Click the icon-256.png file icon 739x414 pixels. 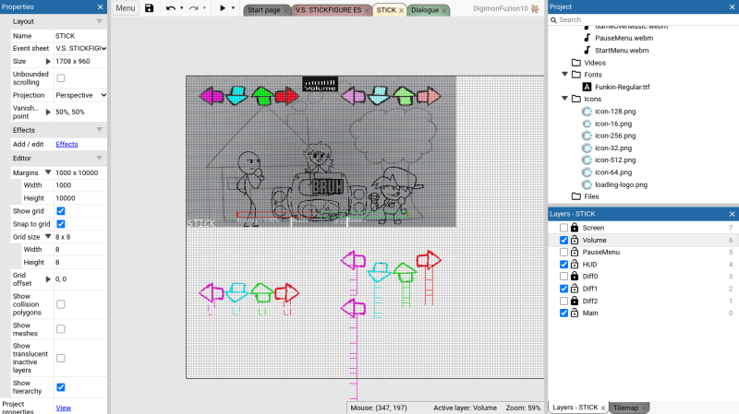587,136
